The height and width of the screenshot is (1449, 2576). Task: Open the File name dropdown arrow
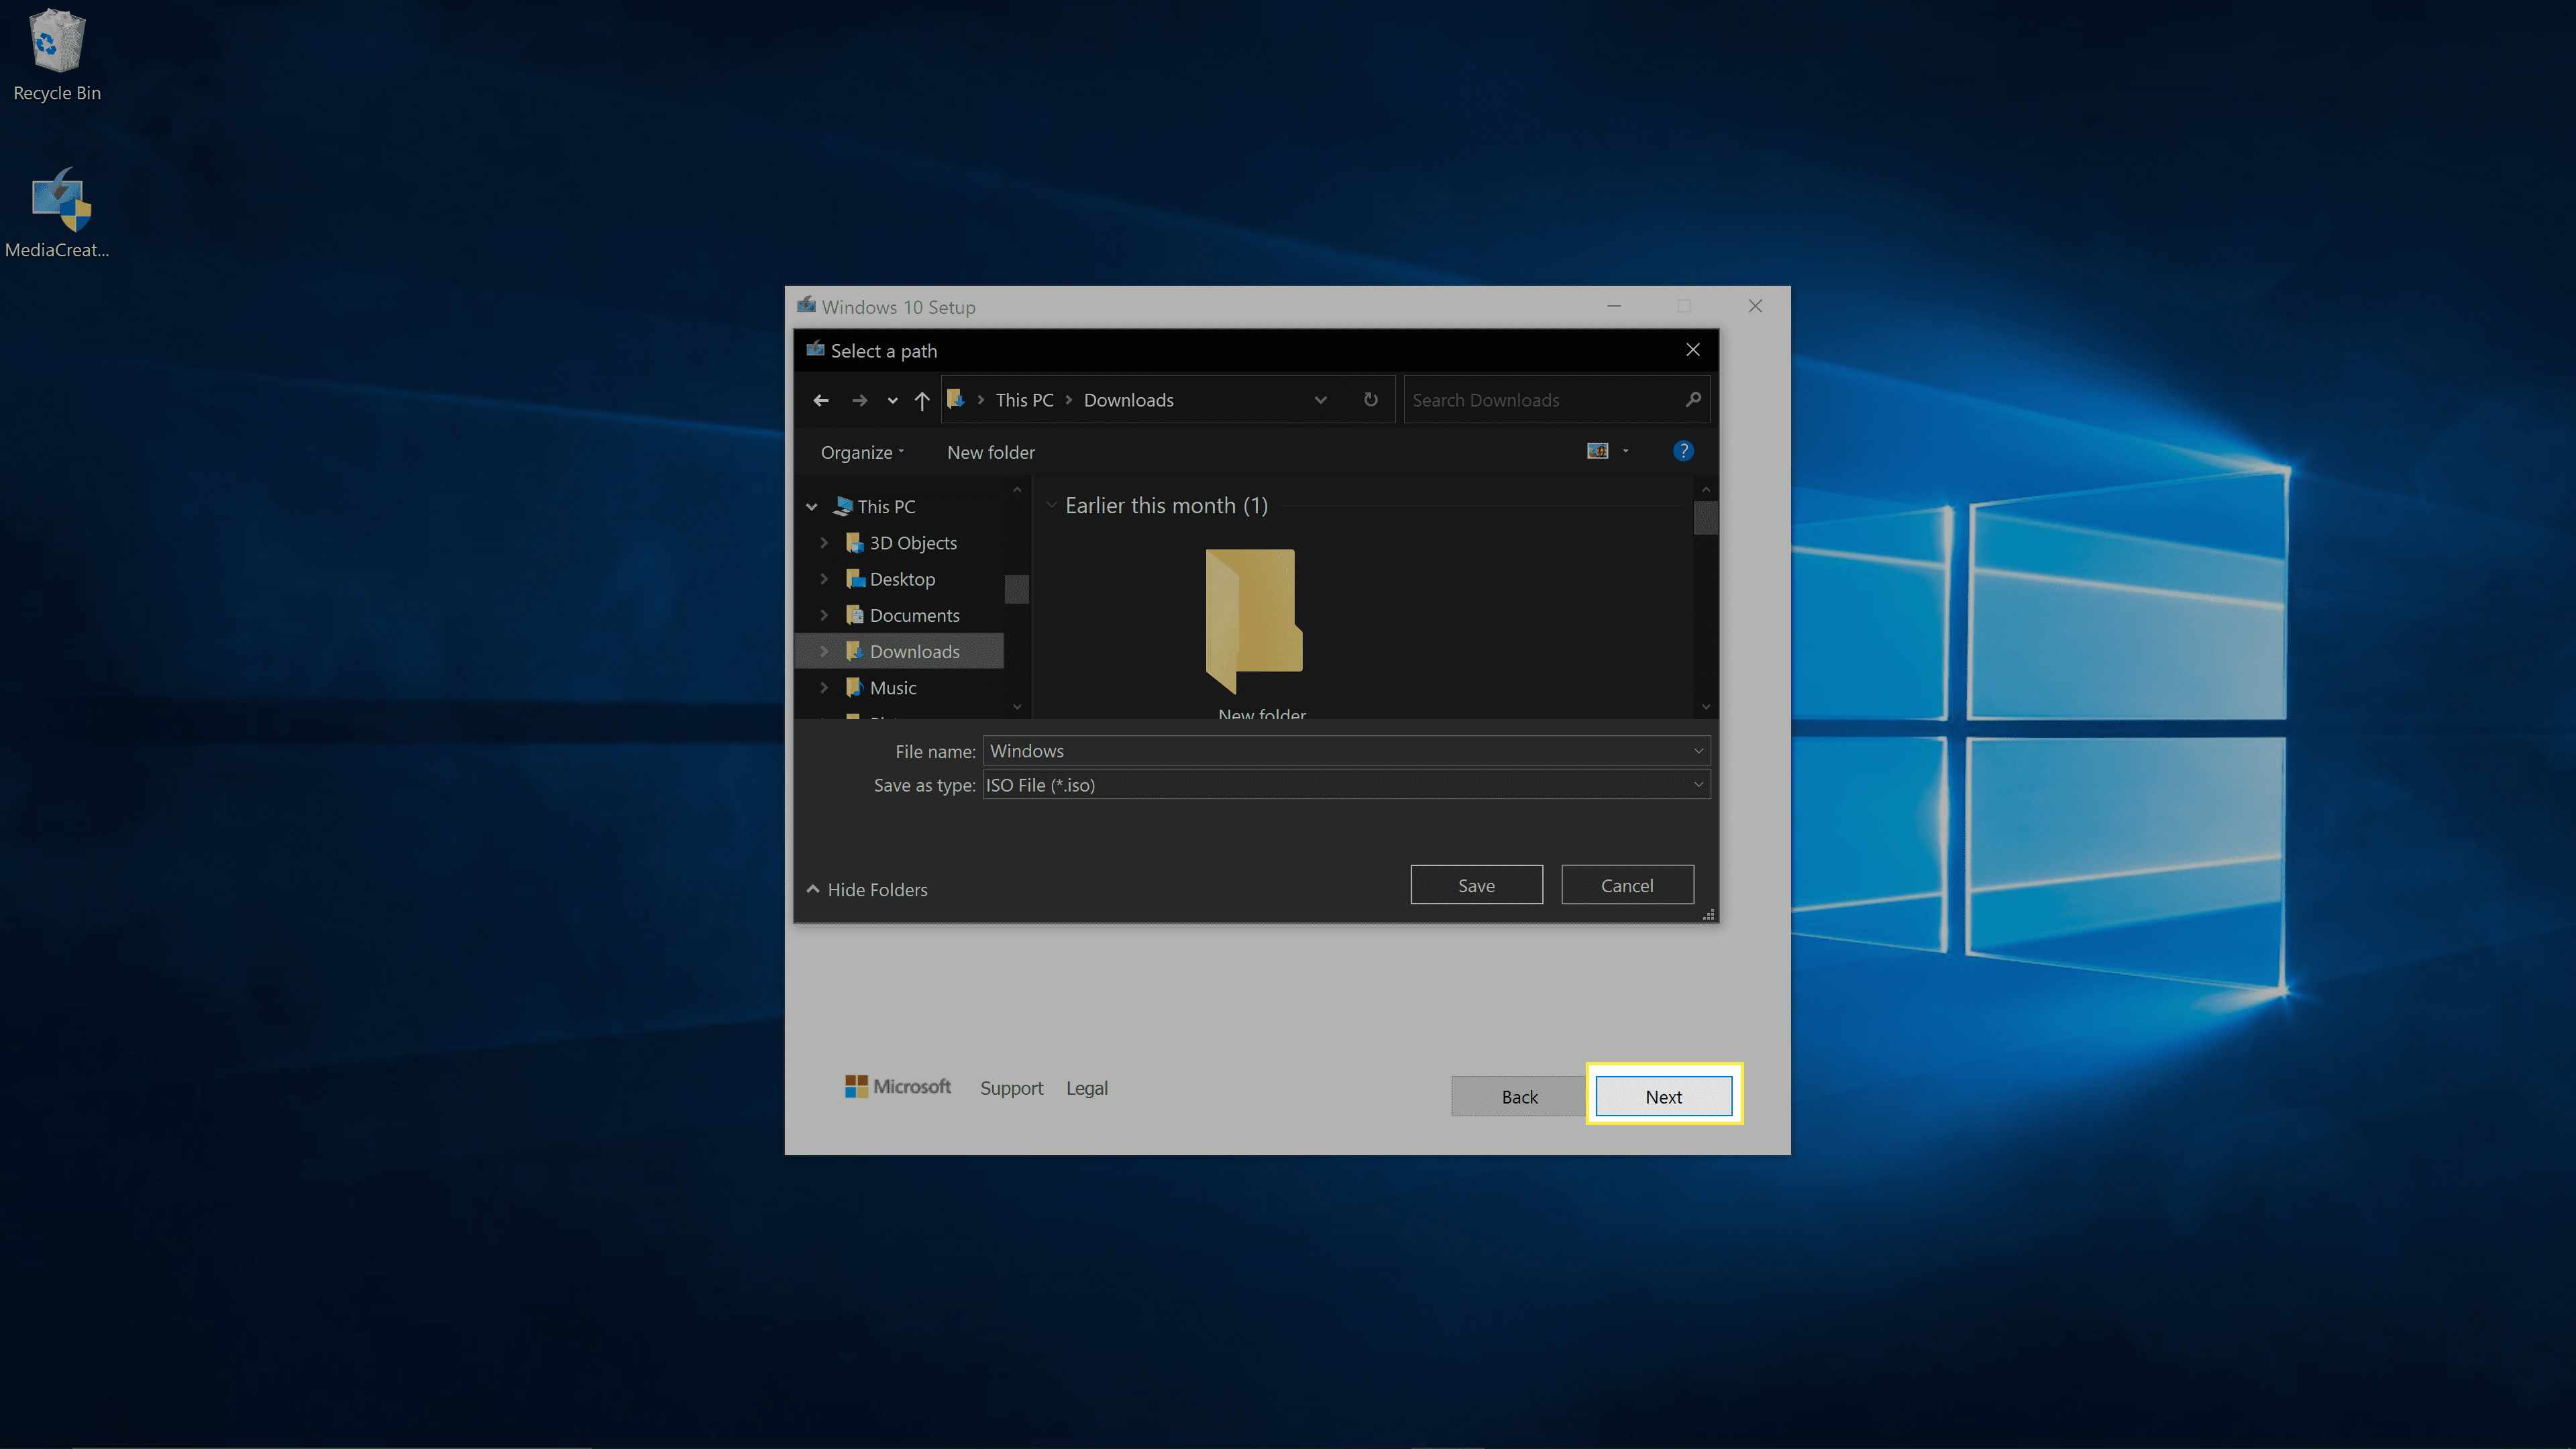(x=1698, y=751)
